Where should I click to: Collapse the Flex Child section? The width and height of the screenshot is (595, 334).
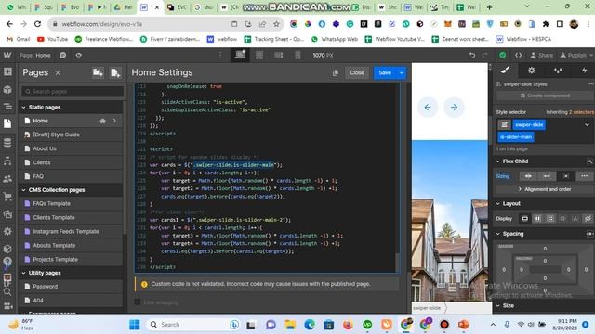pos(498,161)
